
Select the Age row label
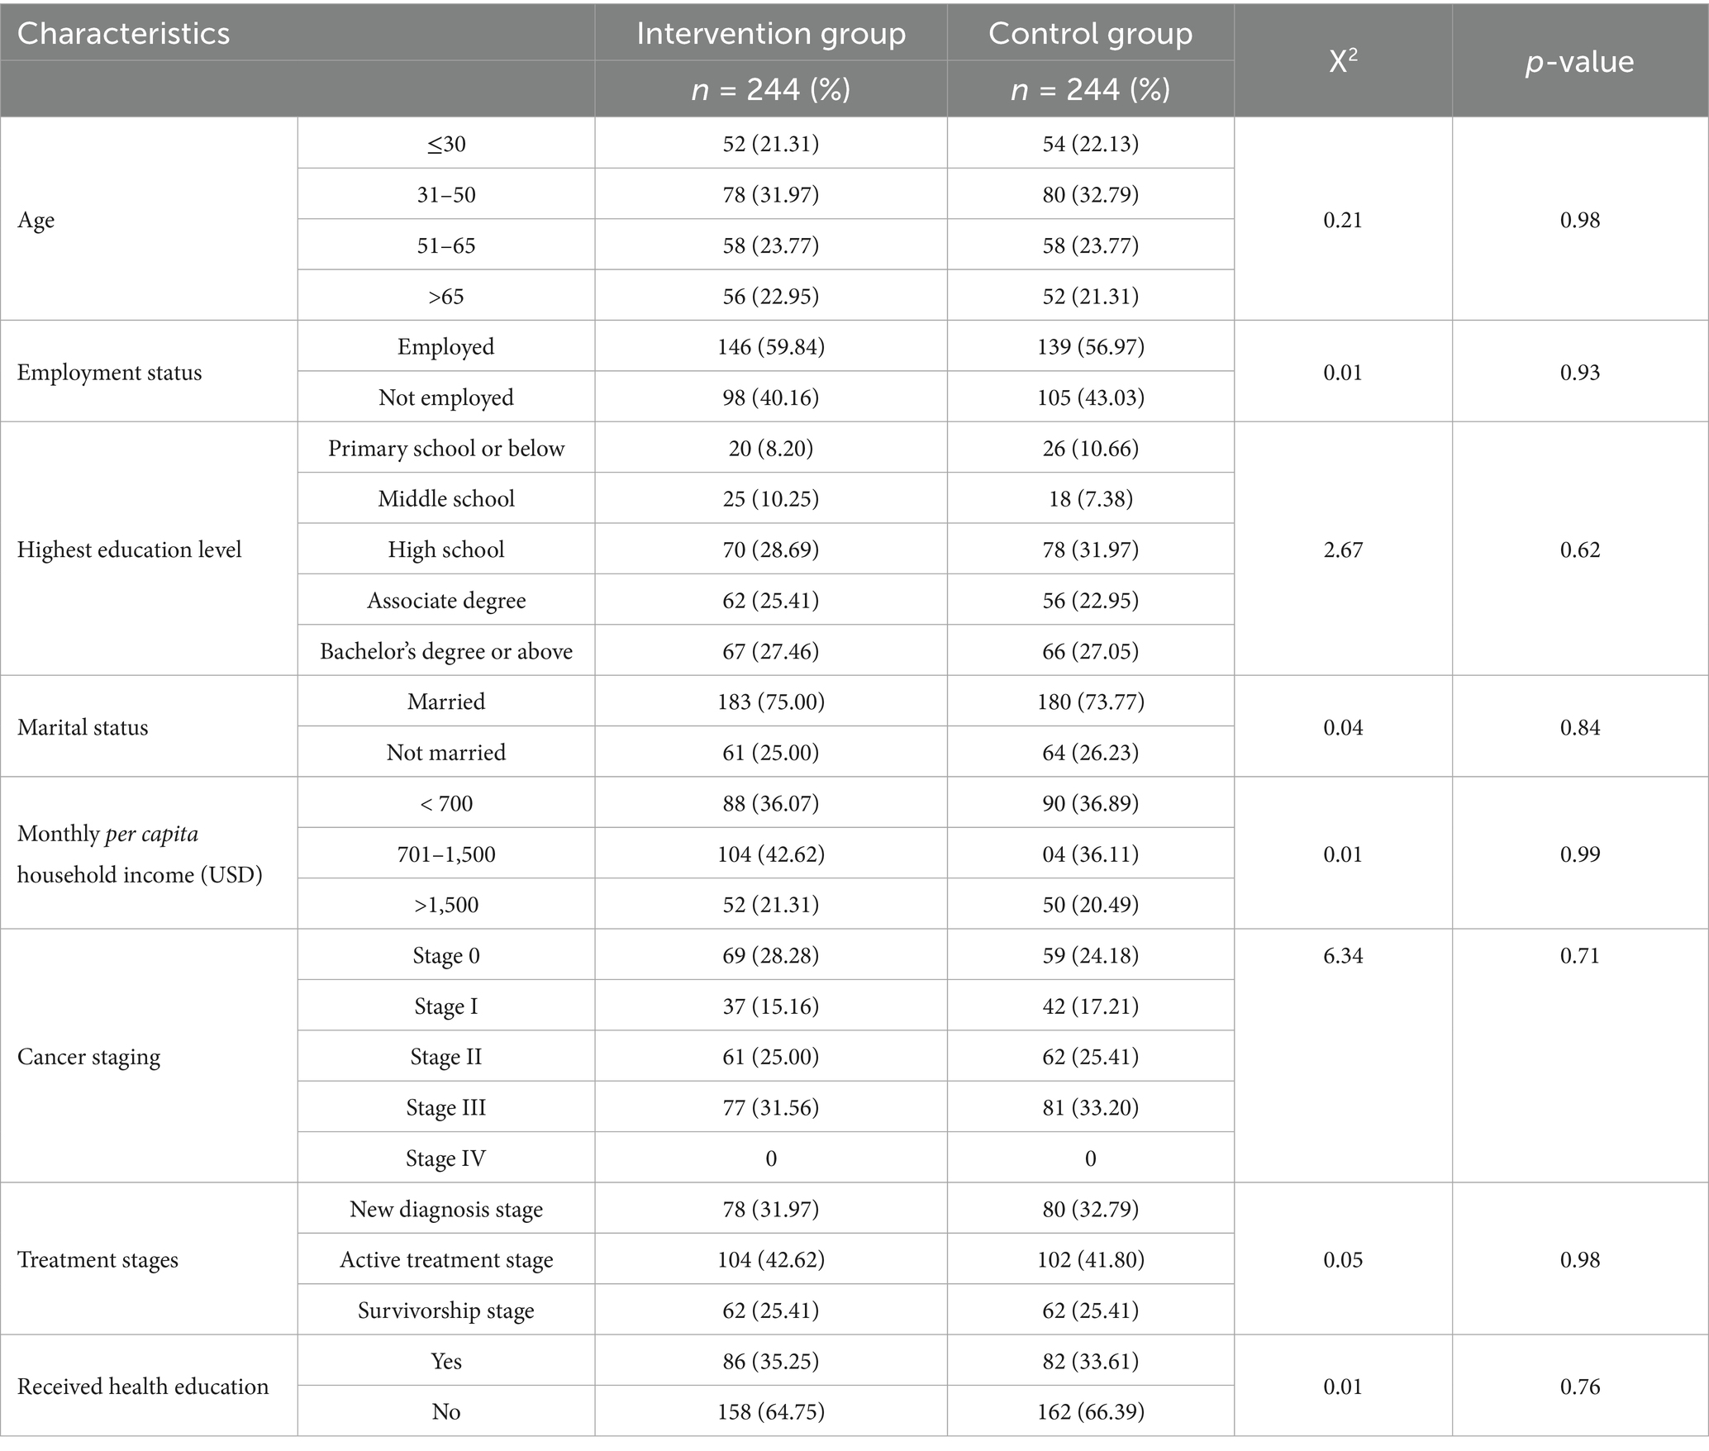click(36, 220)
